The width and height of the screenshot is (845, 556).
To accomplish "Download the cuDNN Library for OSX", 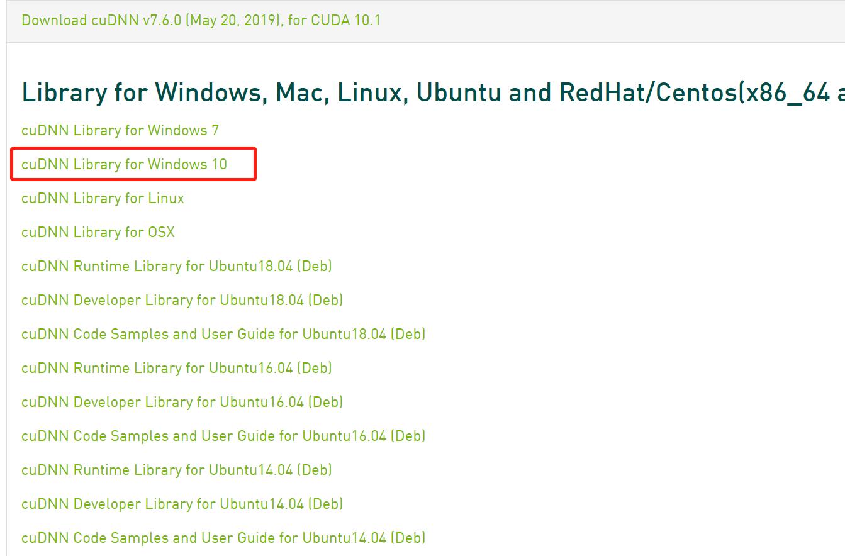I will pos(98,232).
